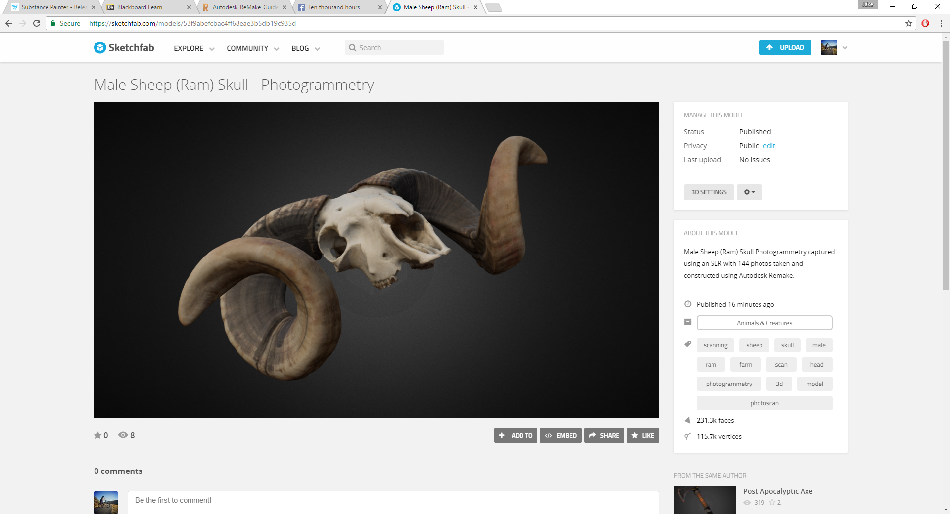
Task: Click the skull tag
Action: (x=787, y=345)
